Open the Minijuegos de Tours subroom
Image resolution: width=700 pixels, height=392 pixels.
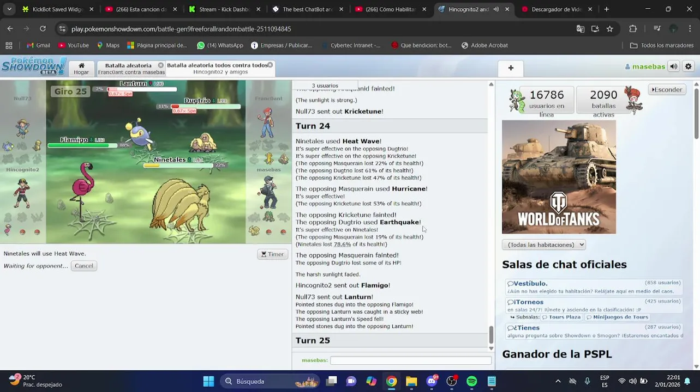(x=617, y=317)
